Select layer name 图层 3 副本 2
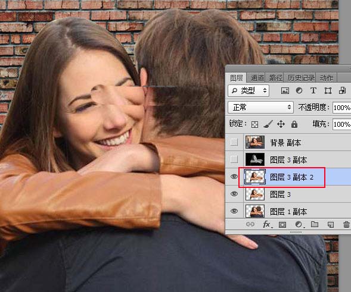The width and height of the screenshot is (351, 292). tap(292, 177)
